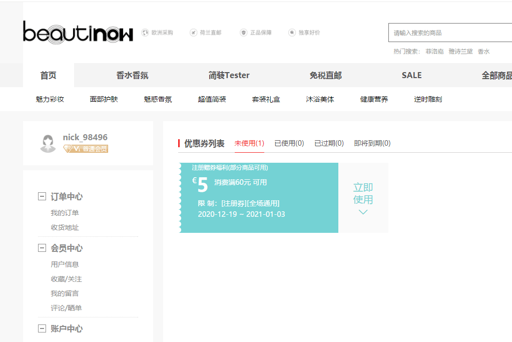Click the coupon validity dates text

(x=241, y=214)
